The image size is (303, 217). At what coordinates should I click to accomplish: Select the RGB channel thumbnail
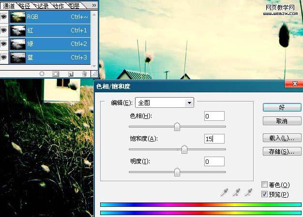(x=18, y=17)
